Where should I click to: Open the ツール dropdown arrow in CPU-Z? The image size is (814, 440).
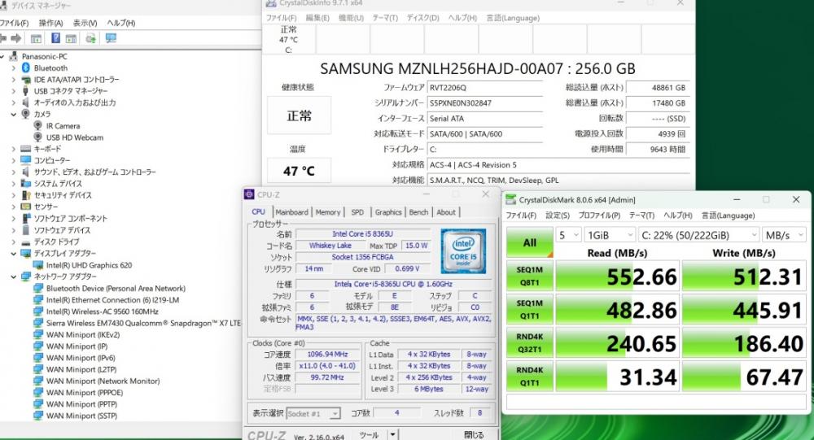[x=393, y=435]
